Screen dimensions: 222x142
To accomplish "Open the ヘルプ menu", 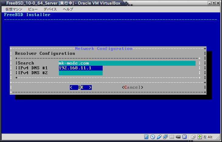I will pyautogui.click(x=68, y=9).
